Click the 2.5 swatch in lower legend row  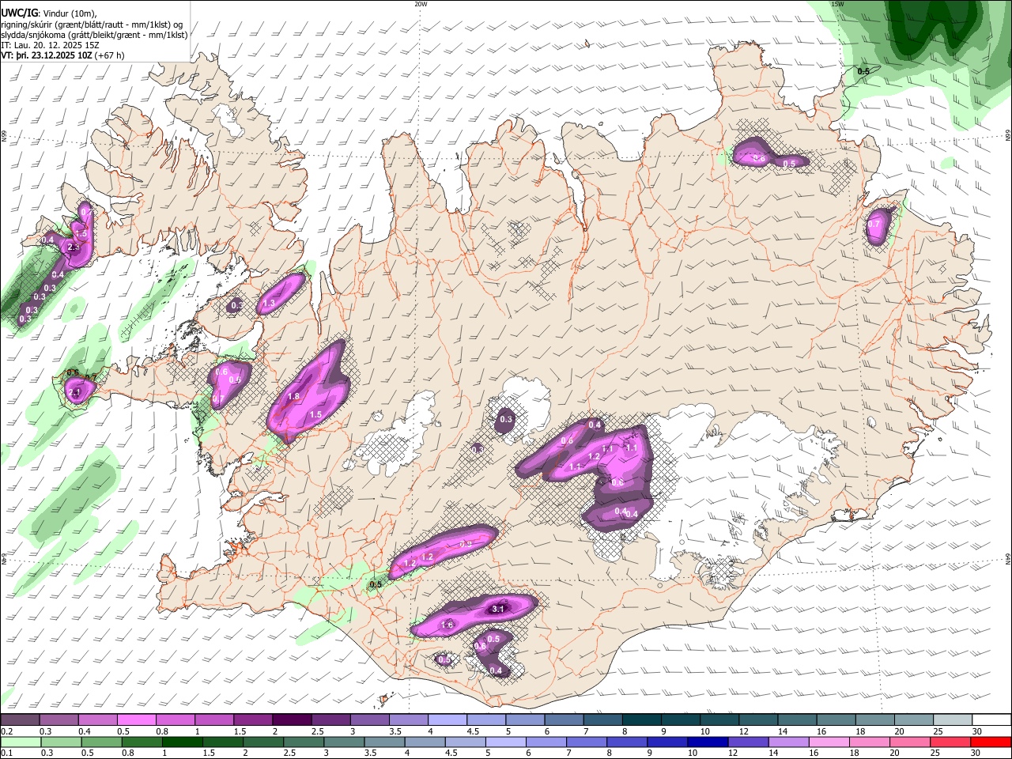tap(304, 742)
